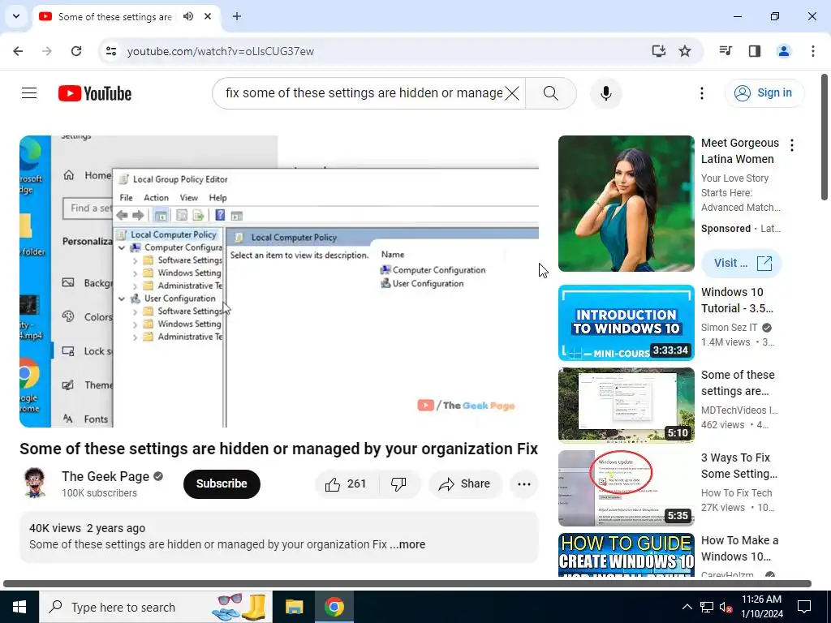Start voice search with the microphone icon
Image resolution: width=831 pixels, height=623 pixels.
click(x=605, y=93)
